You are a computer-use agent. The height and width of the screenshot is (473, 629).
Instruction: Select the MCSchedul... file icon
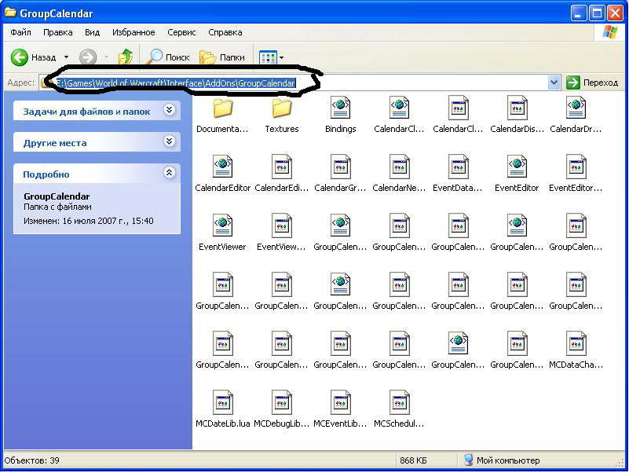[x=400, y=402]
